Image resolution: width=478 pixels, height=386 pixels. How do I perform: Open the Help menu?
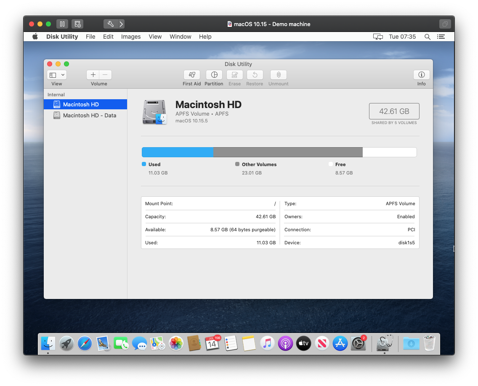pyautogui.click(x=205, y=37)
